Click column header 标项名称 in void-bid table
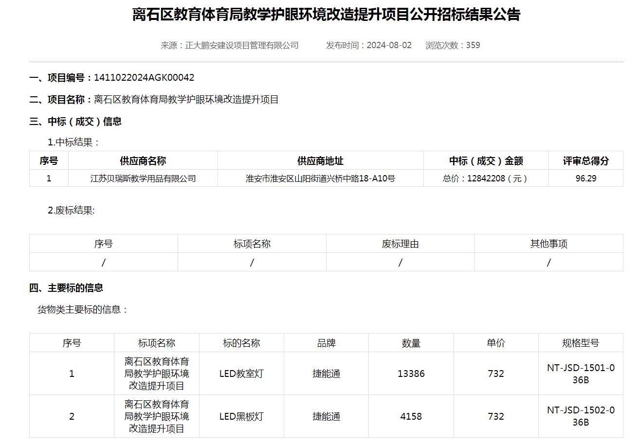 [252, 244]
